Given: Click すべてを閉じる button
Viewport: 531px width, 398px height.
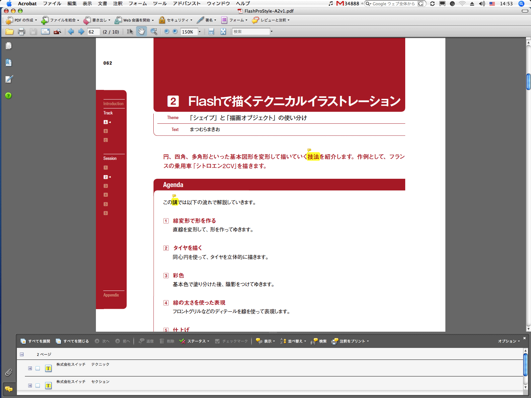Looking at the screenshot, I should [72, 341].
